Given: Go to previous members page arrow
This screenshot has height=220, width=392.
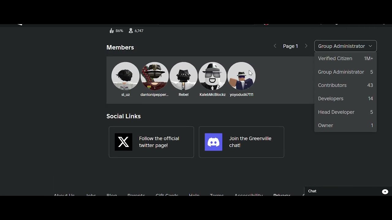Looking at the screenshot, I should tap(275, 46).
